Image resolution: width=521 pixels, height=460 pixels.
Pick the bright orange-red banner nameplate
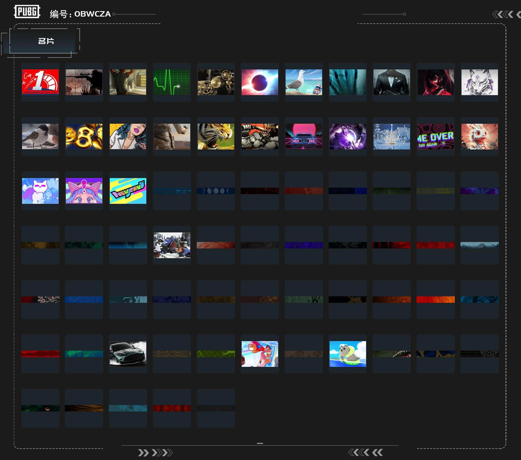[436, 299]
